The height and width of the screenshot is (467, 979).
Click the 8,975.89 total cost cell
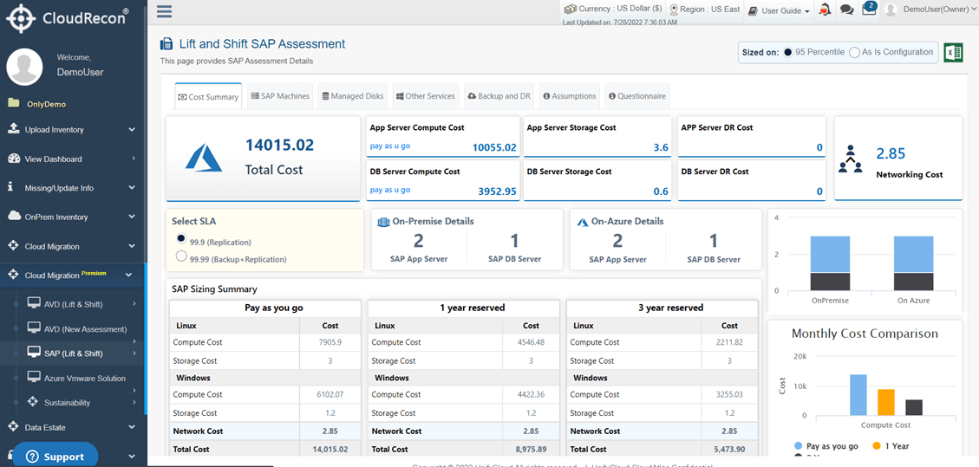point(531,449)
